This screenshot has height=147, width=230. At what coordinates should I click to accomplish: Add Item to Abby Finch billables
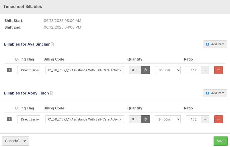(215, 93)
